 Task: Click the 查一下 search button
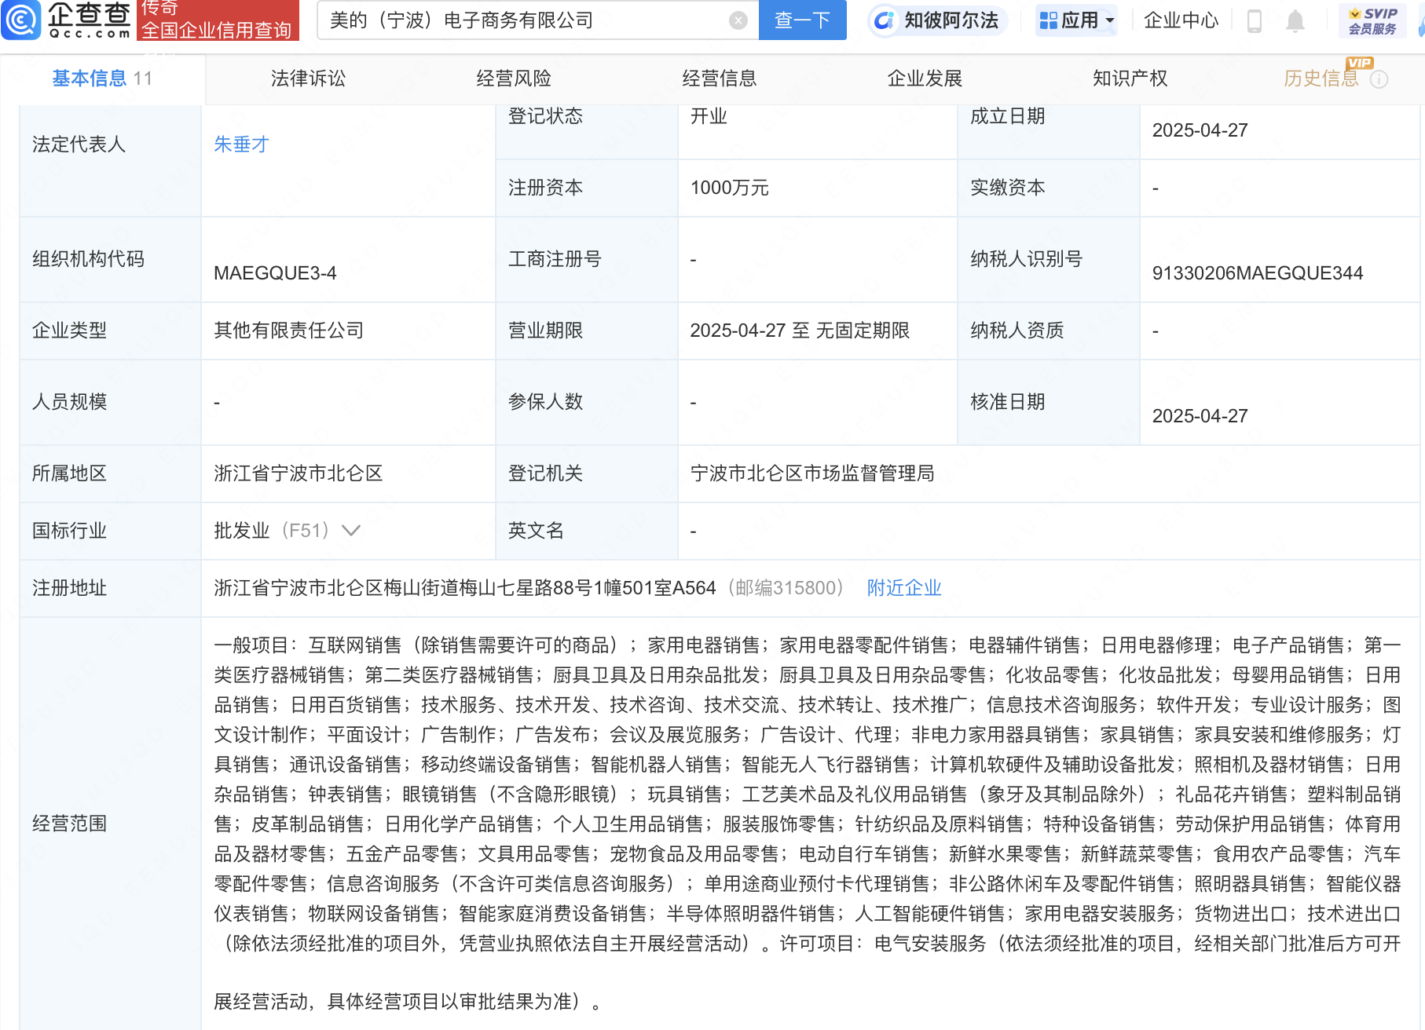802,20
